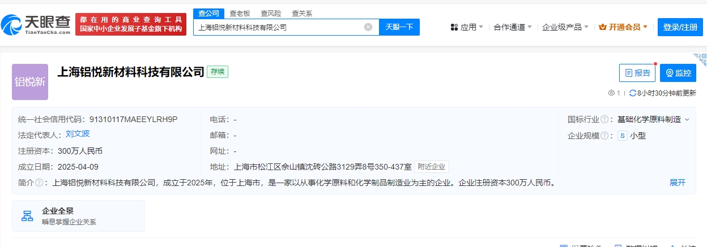Viewport: 707px width, 247px height.
Task: Click the 附近企业 nearby companies button
Action: point(432,167)
